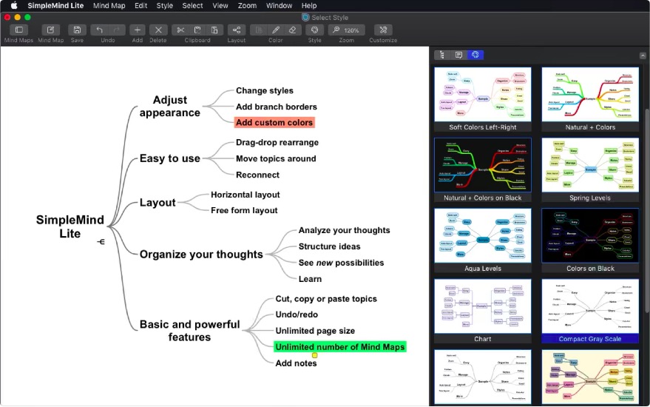Undo the last action
650x407 pixels.
[x=100, y=30]
